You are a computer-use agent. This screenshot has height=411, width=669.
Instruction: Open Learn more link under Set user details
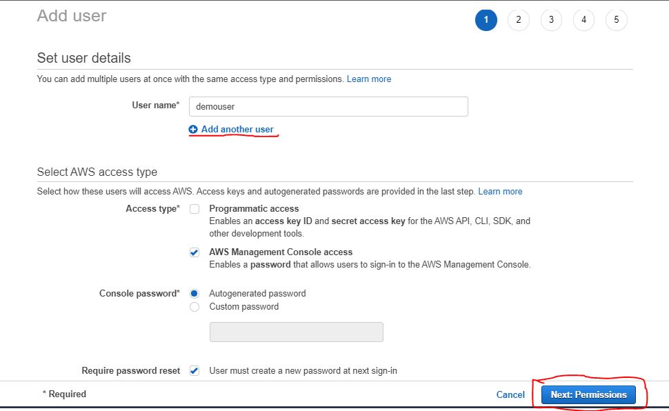pos(368,79)
